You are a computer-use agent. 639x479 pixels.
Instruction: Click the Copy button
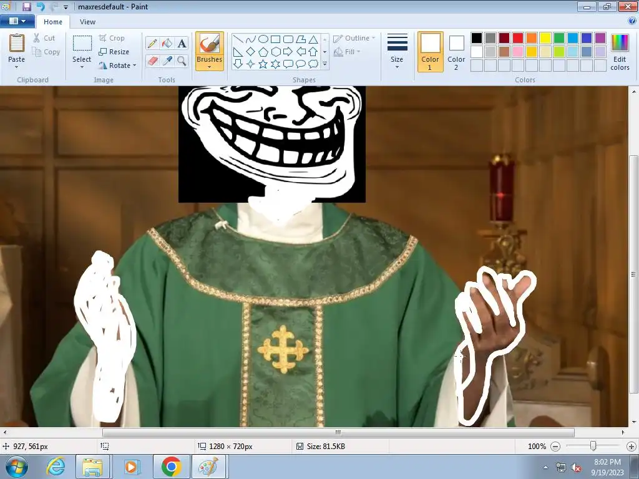[x=46, y=52]
